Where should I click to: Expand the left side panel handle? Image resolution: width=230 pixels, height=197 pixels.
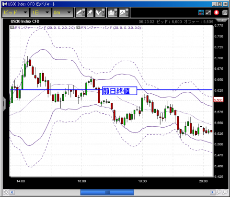(4, 104)
